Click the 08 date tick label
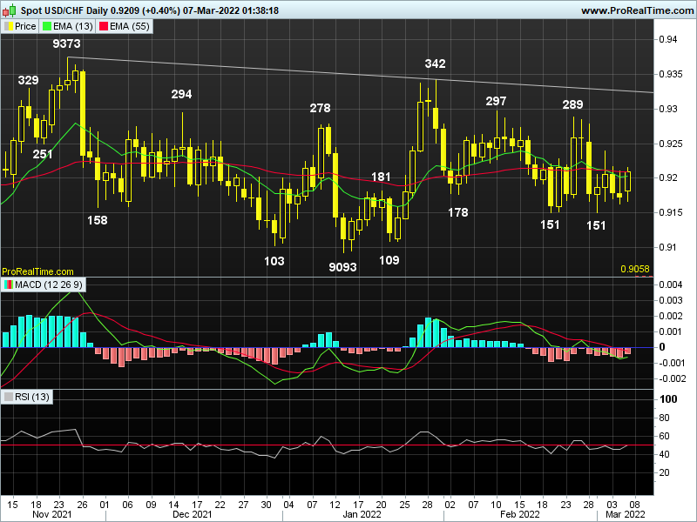Image resolution: width=697 pixels, height=522 pixels. (x=635, y=505)
